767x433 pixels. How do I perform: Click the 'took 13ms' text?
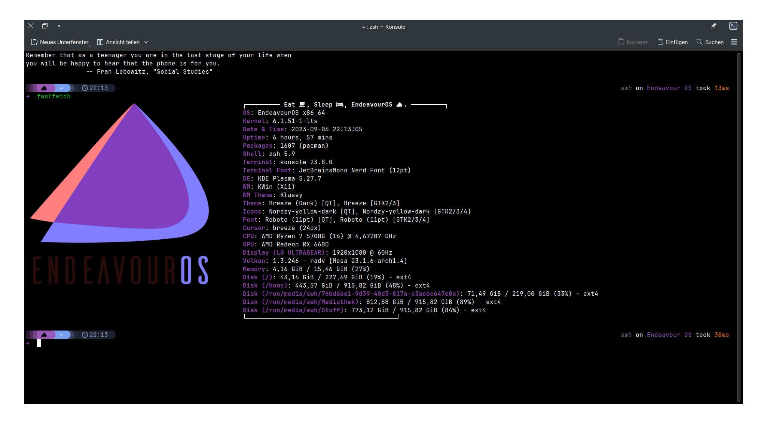click(712, 88)
